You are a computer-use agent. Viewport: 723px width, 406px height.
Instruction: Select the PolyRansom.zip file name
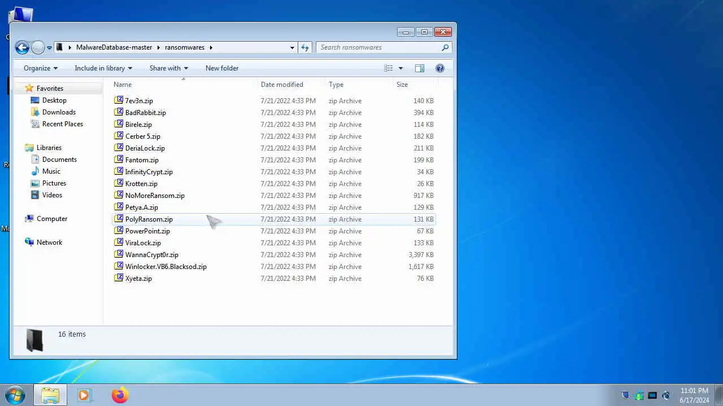tap(149, 219)
